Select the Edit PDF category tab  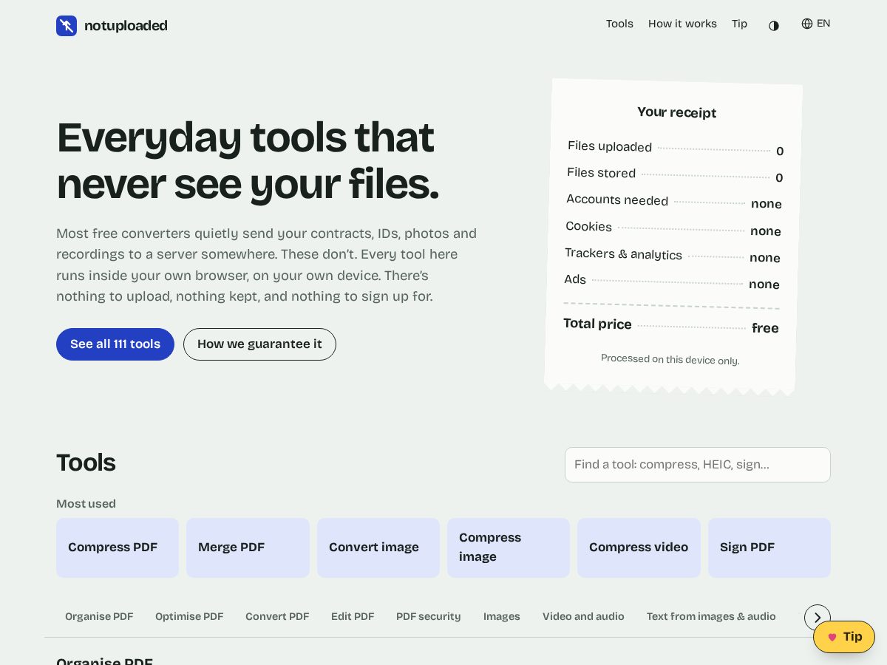(x=353, y=616)
